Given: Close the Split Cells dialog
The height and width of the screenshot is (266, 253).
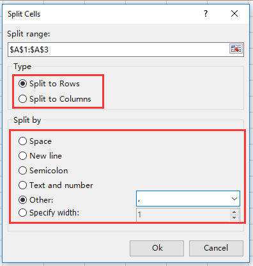Looking at the screenshot, I should click(x=234, y=13).
